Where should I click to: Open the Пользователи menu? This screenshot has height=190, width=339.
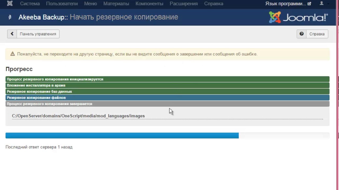tap(62, 4)
